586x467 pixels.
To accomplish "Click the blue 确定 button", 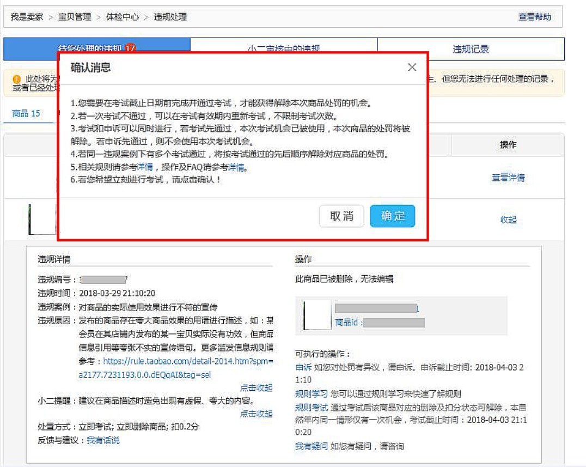I will [392, 216].
